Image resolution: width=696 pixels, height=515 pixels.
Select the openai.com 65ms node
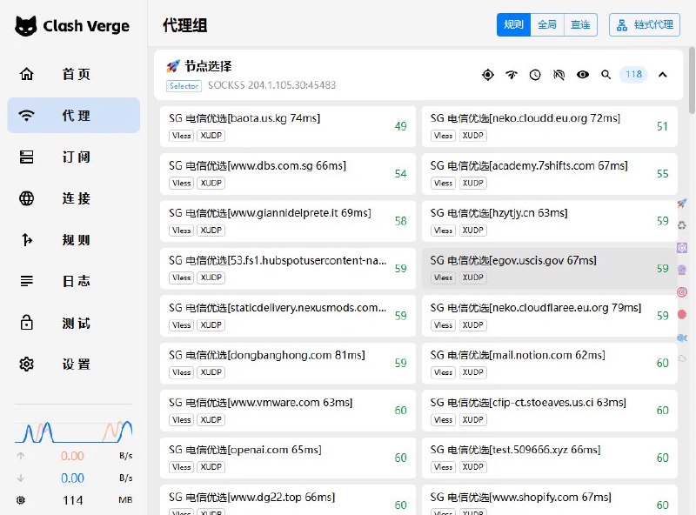click(288, 458)
